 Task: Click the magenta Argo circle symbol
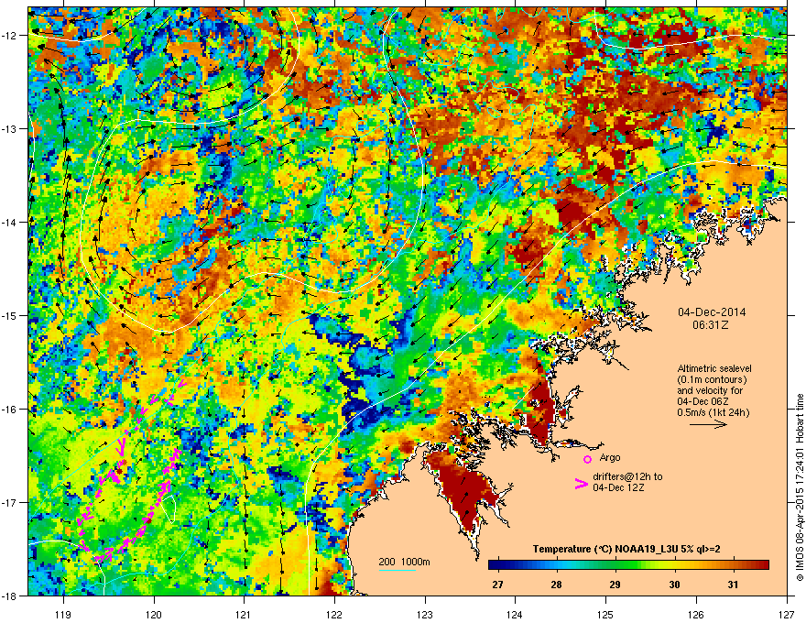pos(587,459)
